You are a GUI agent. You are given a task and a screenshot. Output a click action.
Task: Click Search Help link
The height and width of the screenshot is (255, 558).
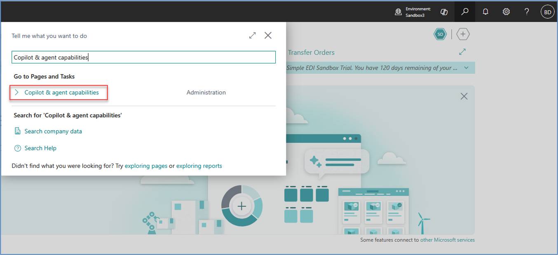click(x=40, y=148)
